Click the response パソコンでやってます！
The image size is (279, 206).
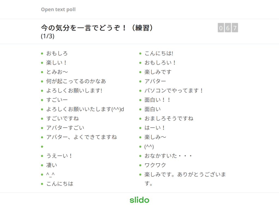click(174, 91)
